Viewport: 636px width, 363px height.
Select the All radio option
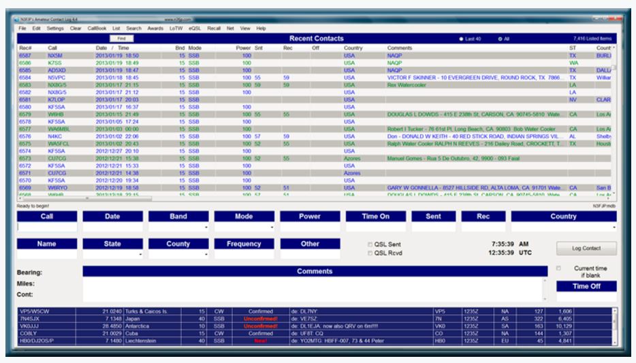point(500,39)
